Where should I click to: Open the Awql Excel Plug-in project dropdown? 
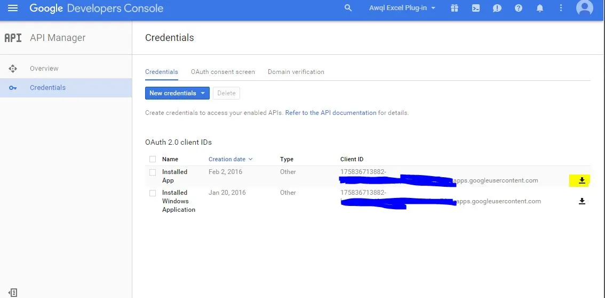pos(402,8)
